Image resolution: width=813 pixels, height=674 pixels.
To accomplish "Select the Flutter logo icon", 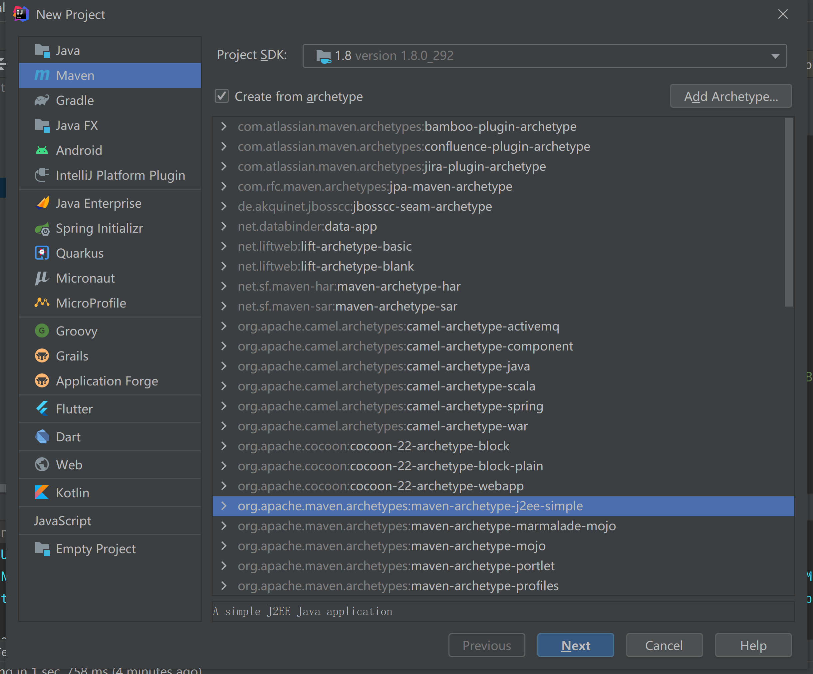I will click(42, 409).
